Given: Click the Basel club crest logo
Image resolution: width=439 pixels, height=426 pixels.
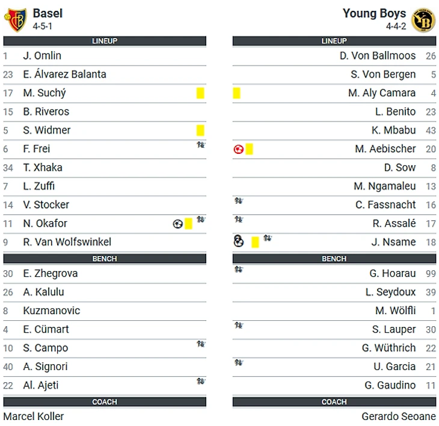Looking at the screenshot, I should 16,20.
